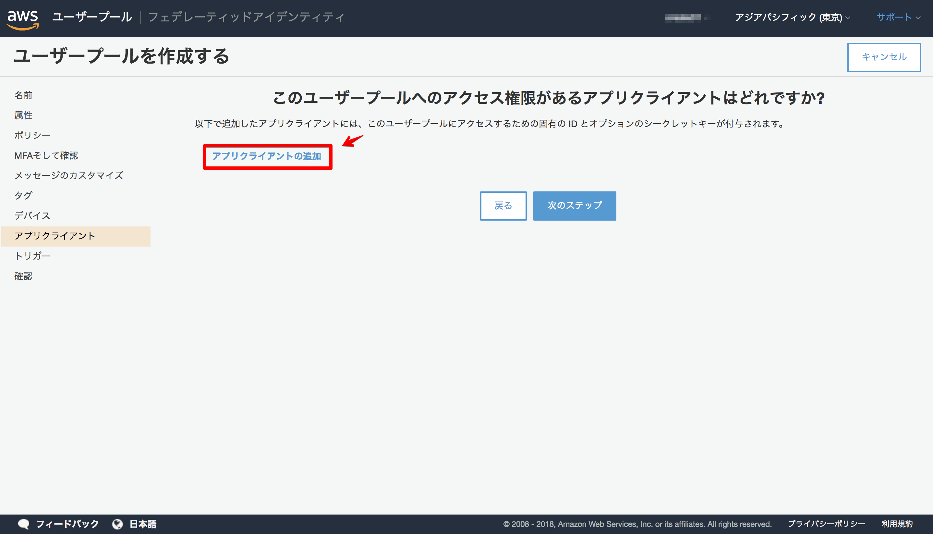
Task: Click the heading about アプリクライアント access
Action: 549,98
